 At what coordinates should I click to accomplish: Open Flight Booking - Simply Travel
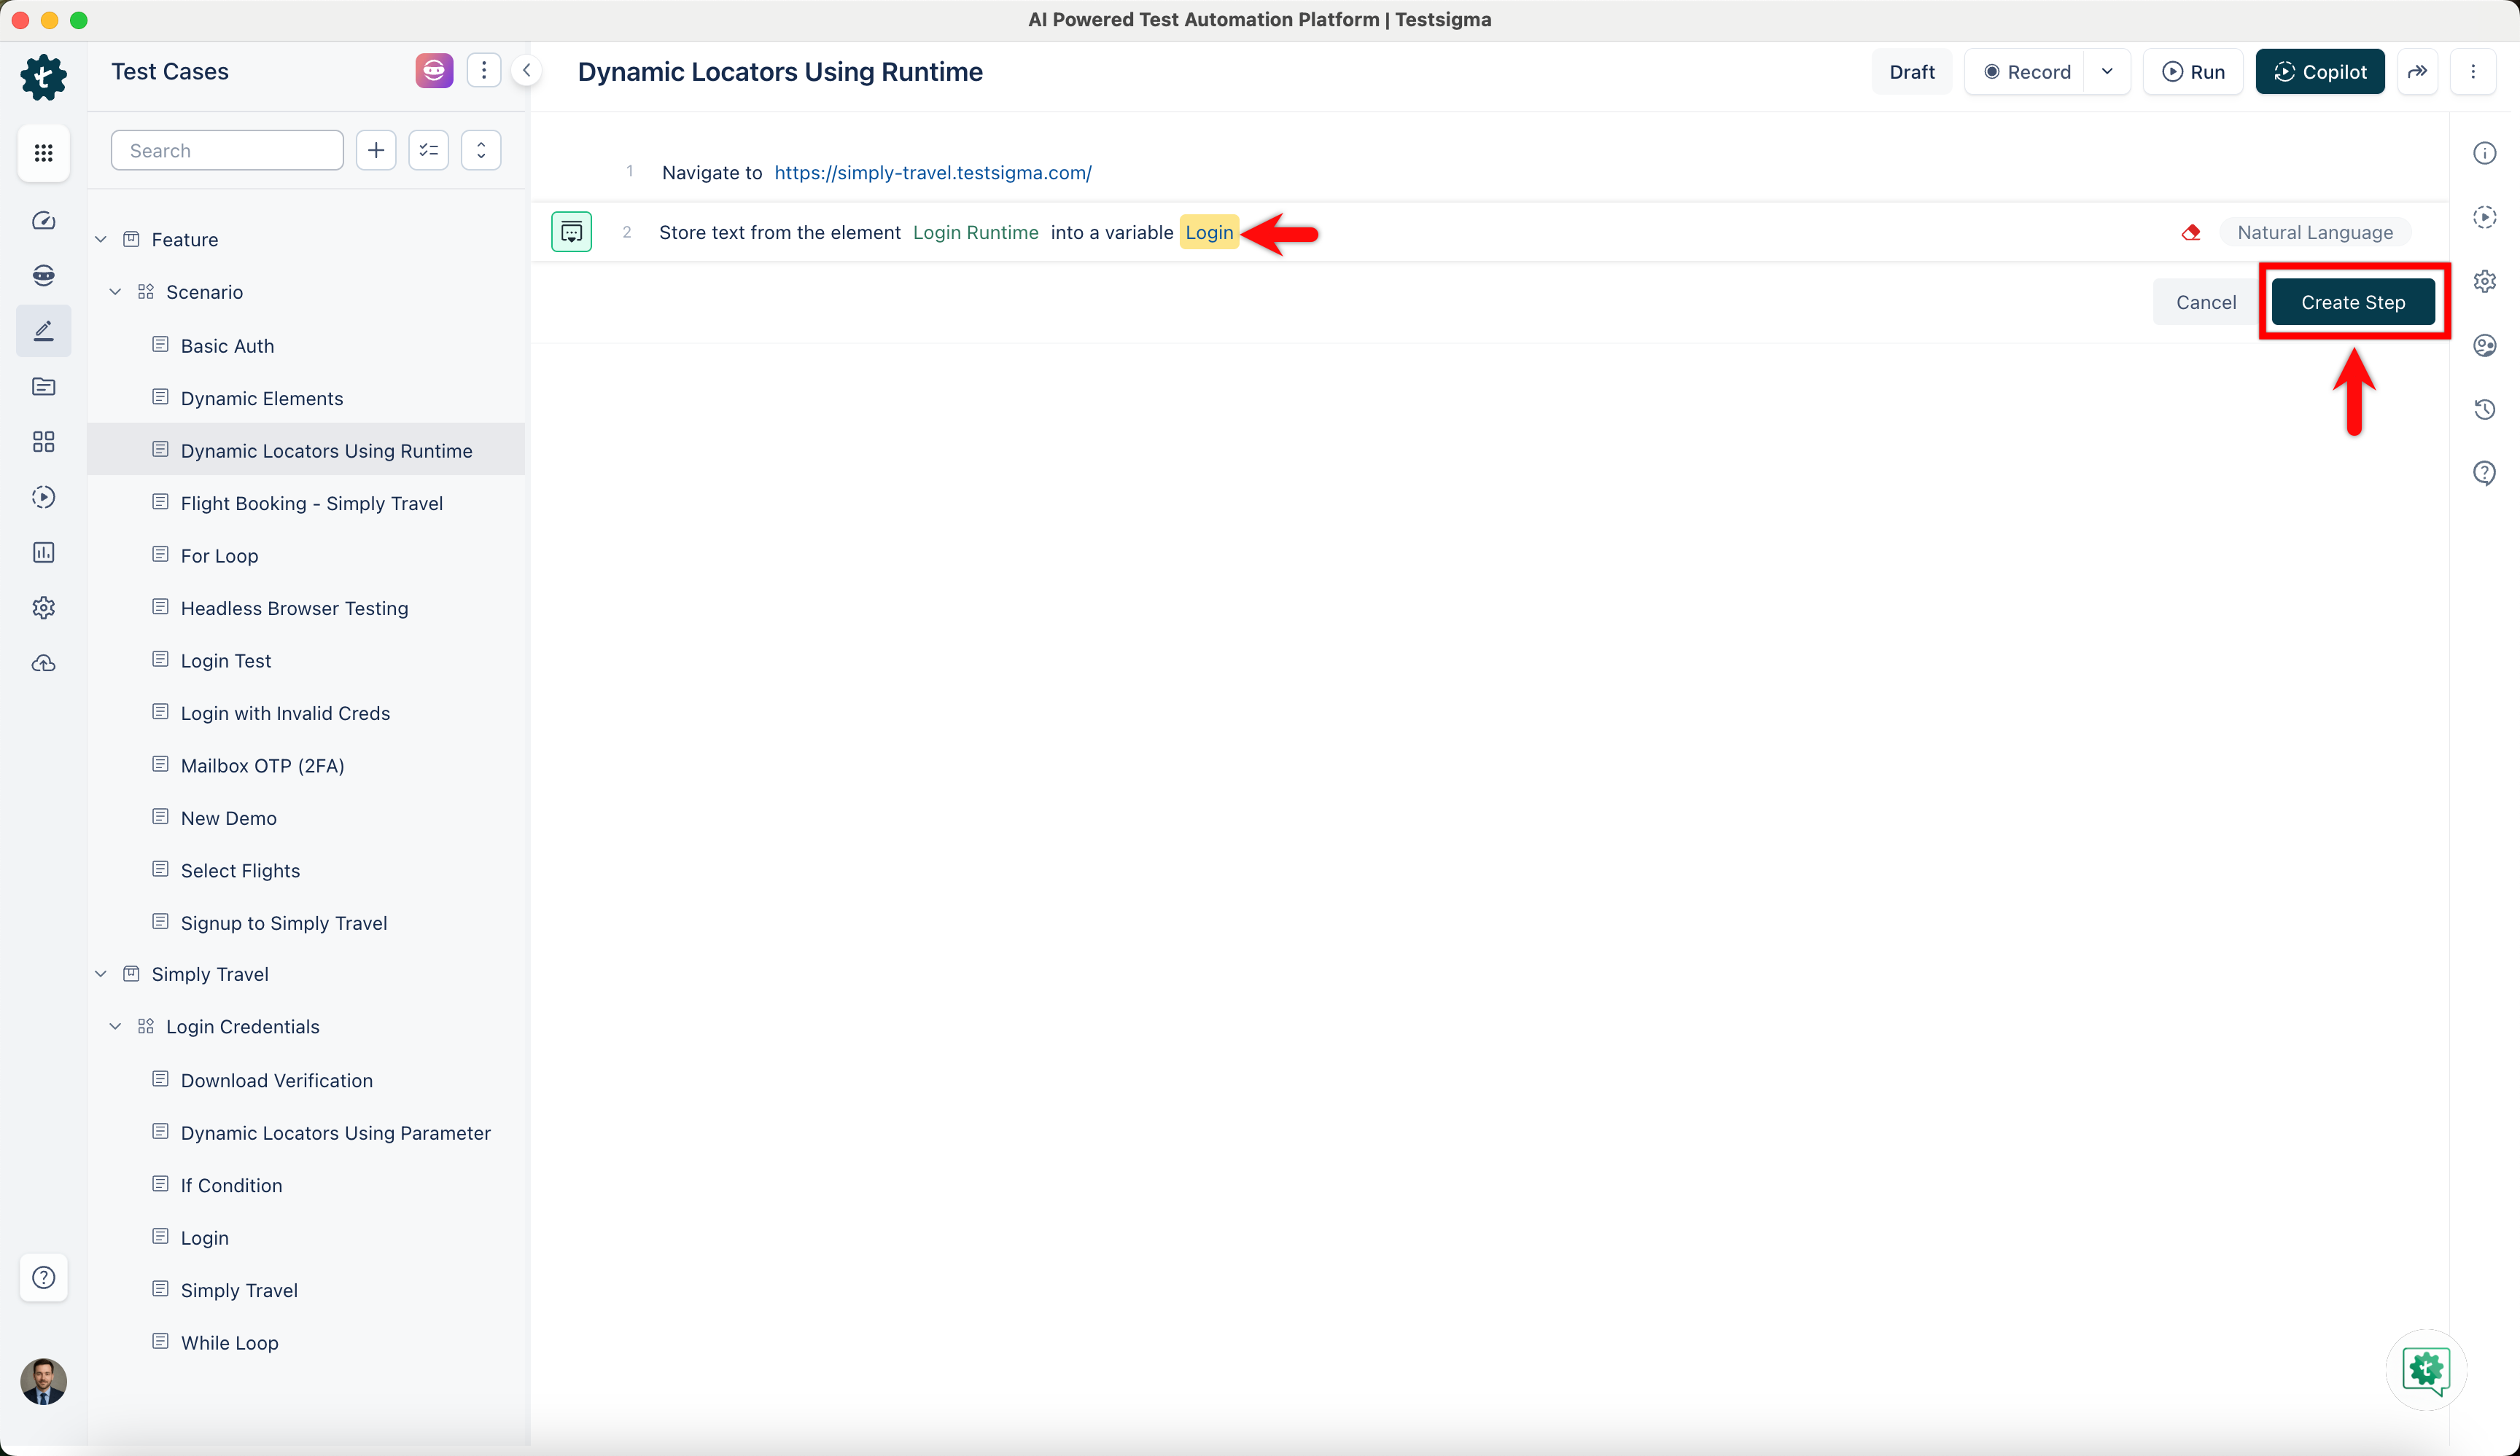(x=311, y=503)
